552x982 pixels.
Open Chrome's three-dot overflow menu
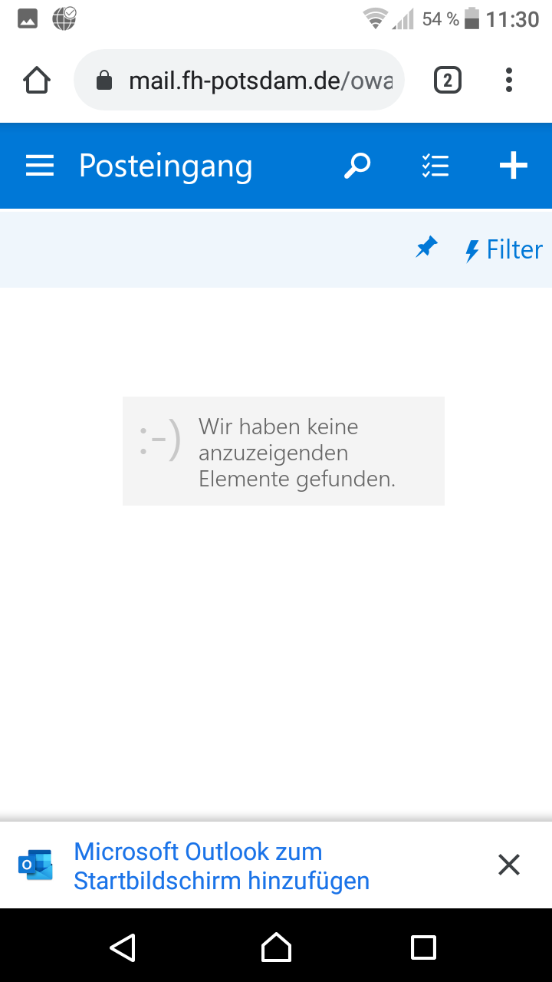coord(509,81)
